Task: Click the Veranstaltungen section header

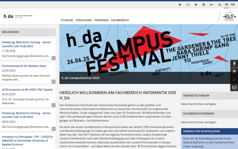Action: 209,96
